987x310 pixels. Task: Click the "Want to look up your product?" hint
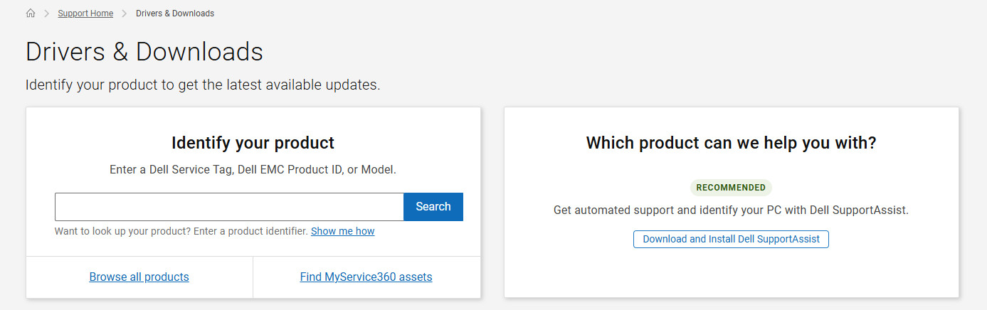(x=181, y=231)
